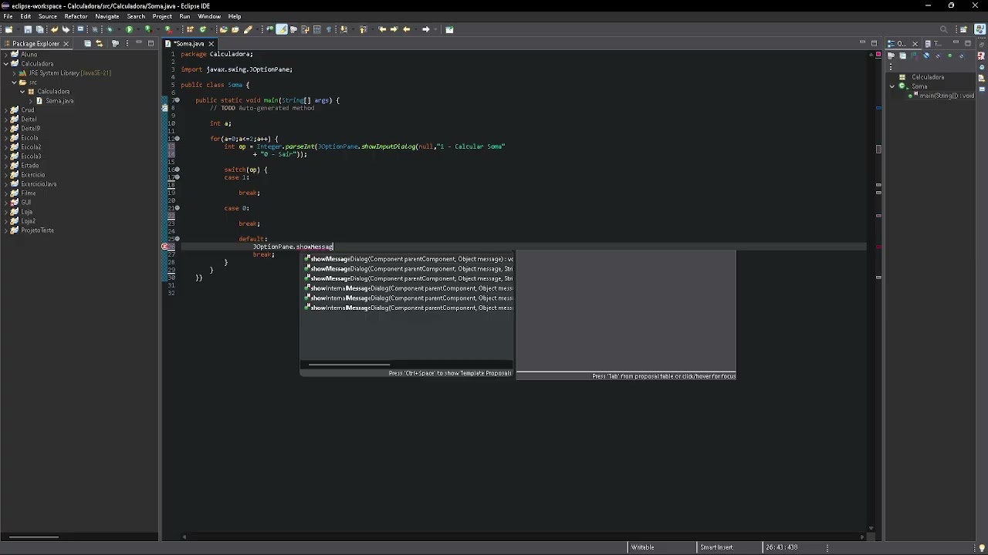This screenshot has height=555, width=988.
Task: Open the Refactor menu
Action: (76, 16)
